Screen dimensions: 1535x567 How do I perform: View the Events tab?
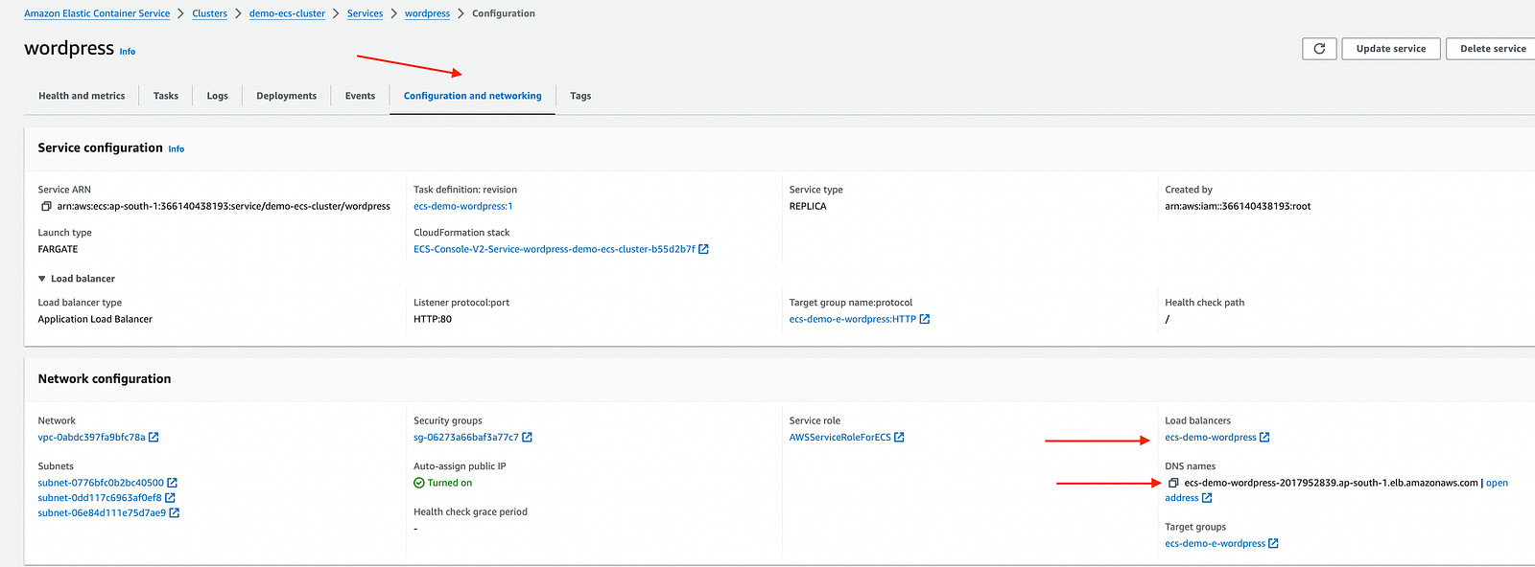pyautogui.click(x=360, y=96)
